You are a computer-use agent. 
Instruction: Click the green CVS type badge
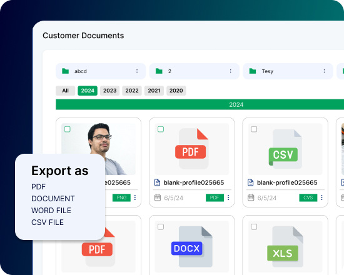click(308, 197)
